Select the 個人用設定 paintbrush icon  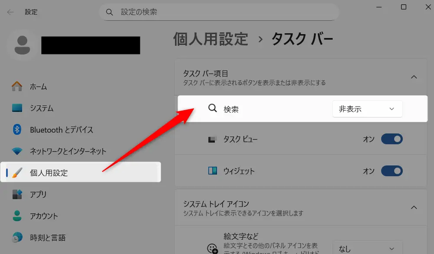click(x=16, y=172)
